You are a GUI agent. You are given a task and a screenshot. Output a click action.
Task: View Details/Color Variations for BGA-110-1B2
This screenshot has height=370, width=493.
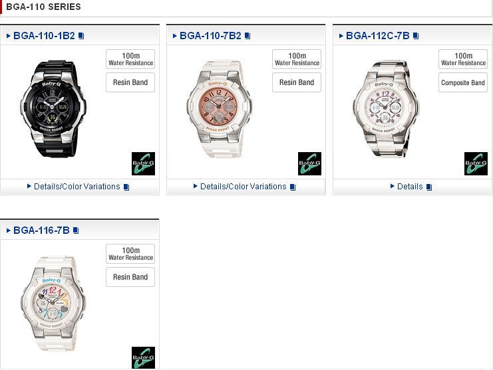[77, 187]
